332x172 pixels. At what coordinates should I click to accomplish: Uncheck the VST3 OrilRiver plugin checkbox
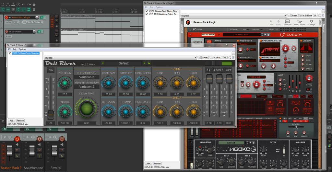pyautogui.click(x=10, y=53)
